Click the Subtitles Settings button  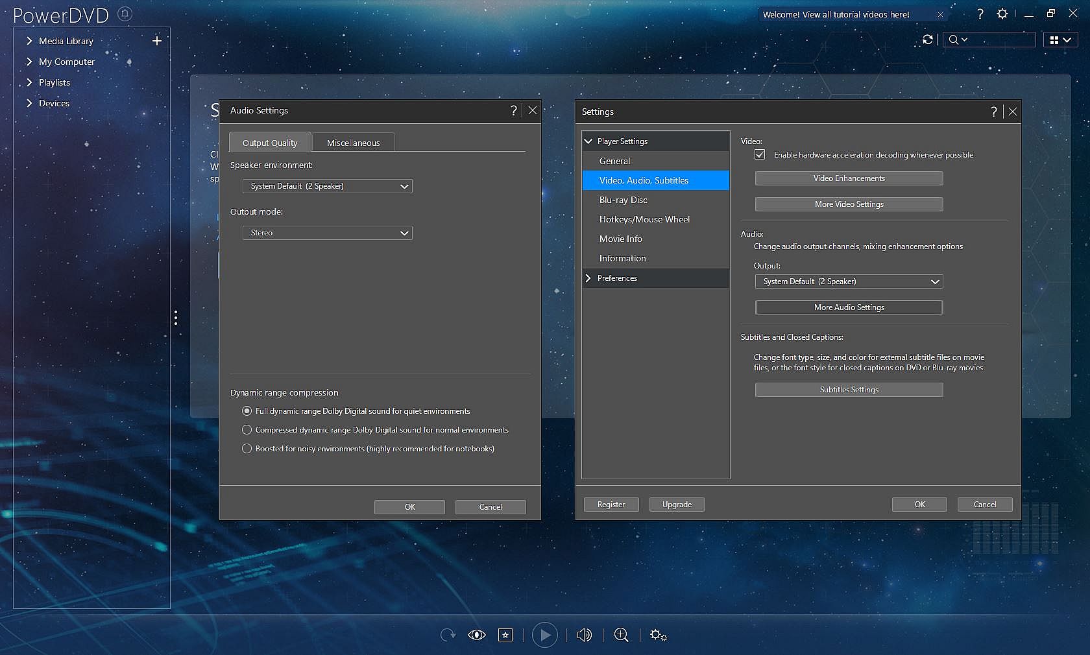pyautogui.click(x=849, y=390)
